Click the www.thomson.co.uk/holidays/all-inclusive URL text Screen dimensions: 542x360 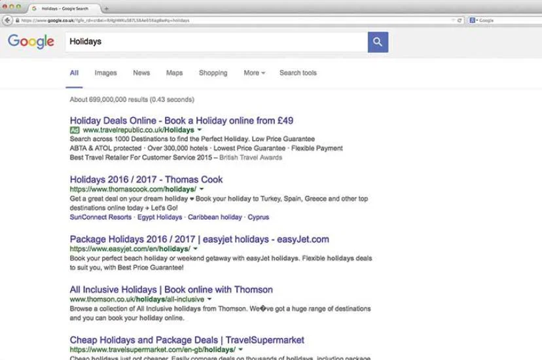point(137,299)
